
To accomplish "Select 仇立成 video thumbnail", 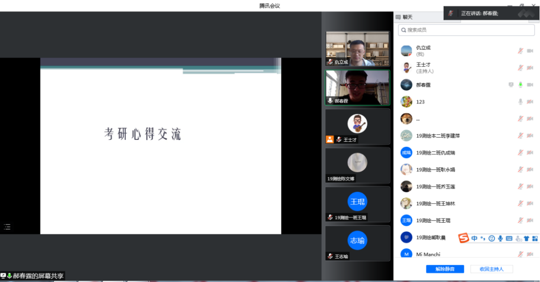I will [x=358, y=49].
